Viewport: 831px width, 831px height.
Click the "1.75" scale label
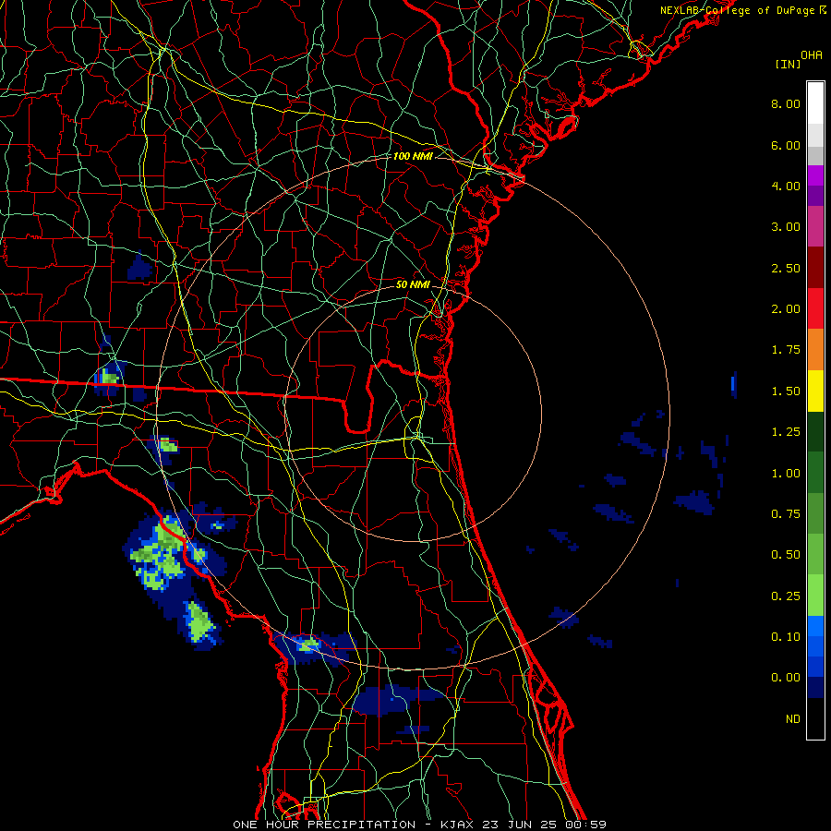[x=786, y=350]
